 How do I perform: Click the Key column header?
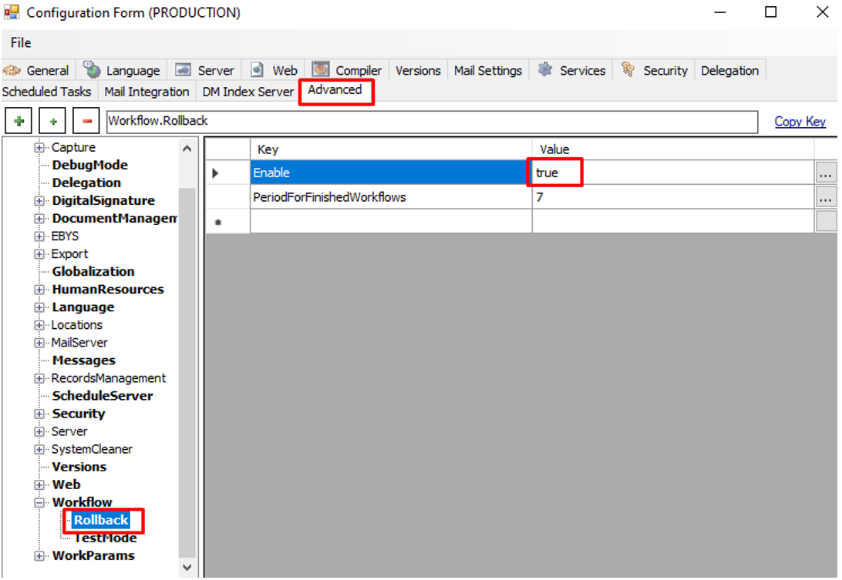pyautogui.click(x=391, y=149)
